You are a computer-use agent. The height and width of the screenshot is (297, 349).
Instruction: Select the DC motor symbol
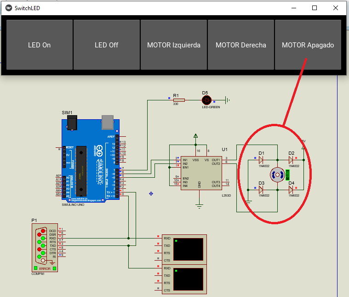click(277, 175)
